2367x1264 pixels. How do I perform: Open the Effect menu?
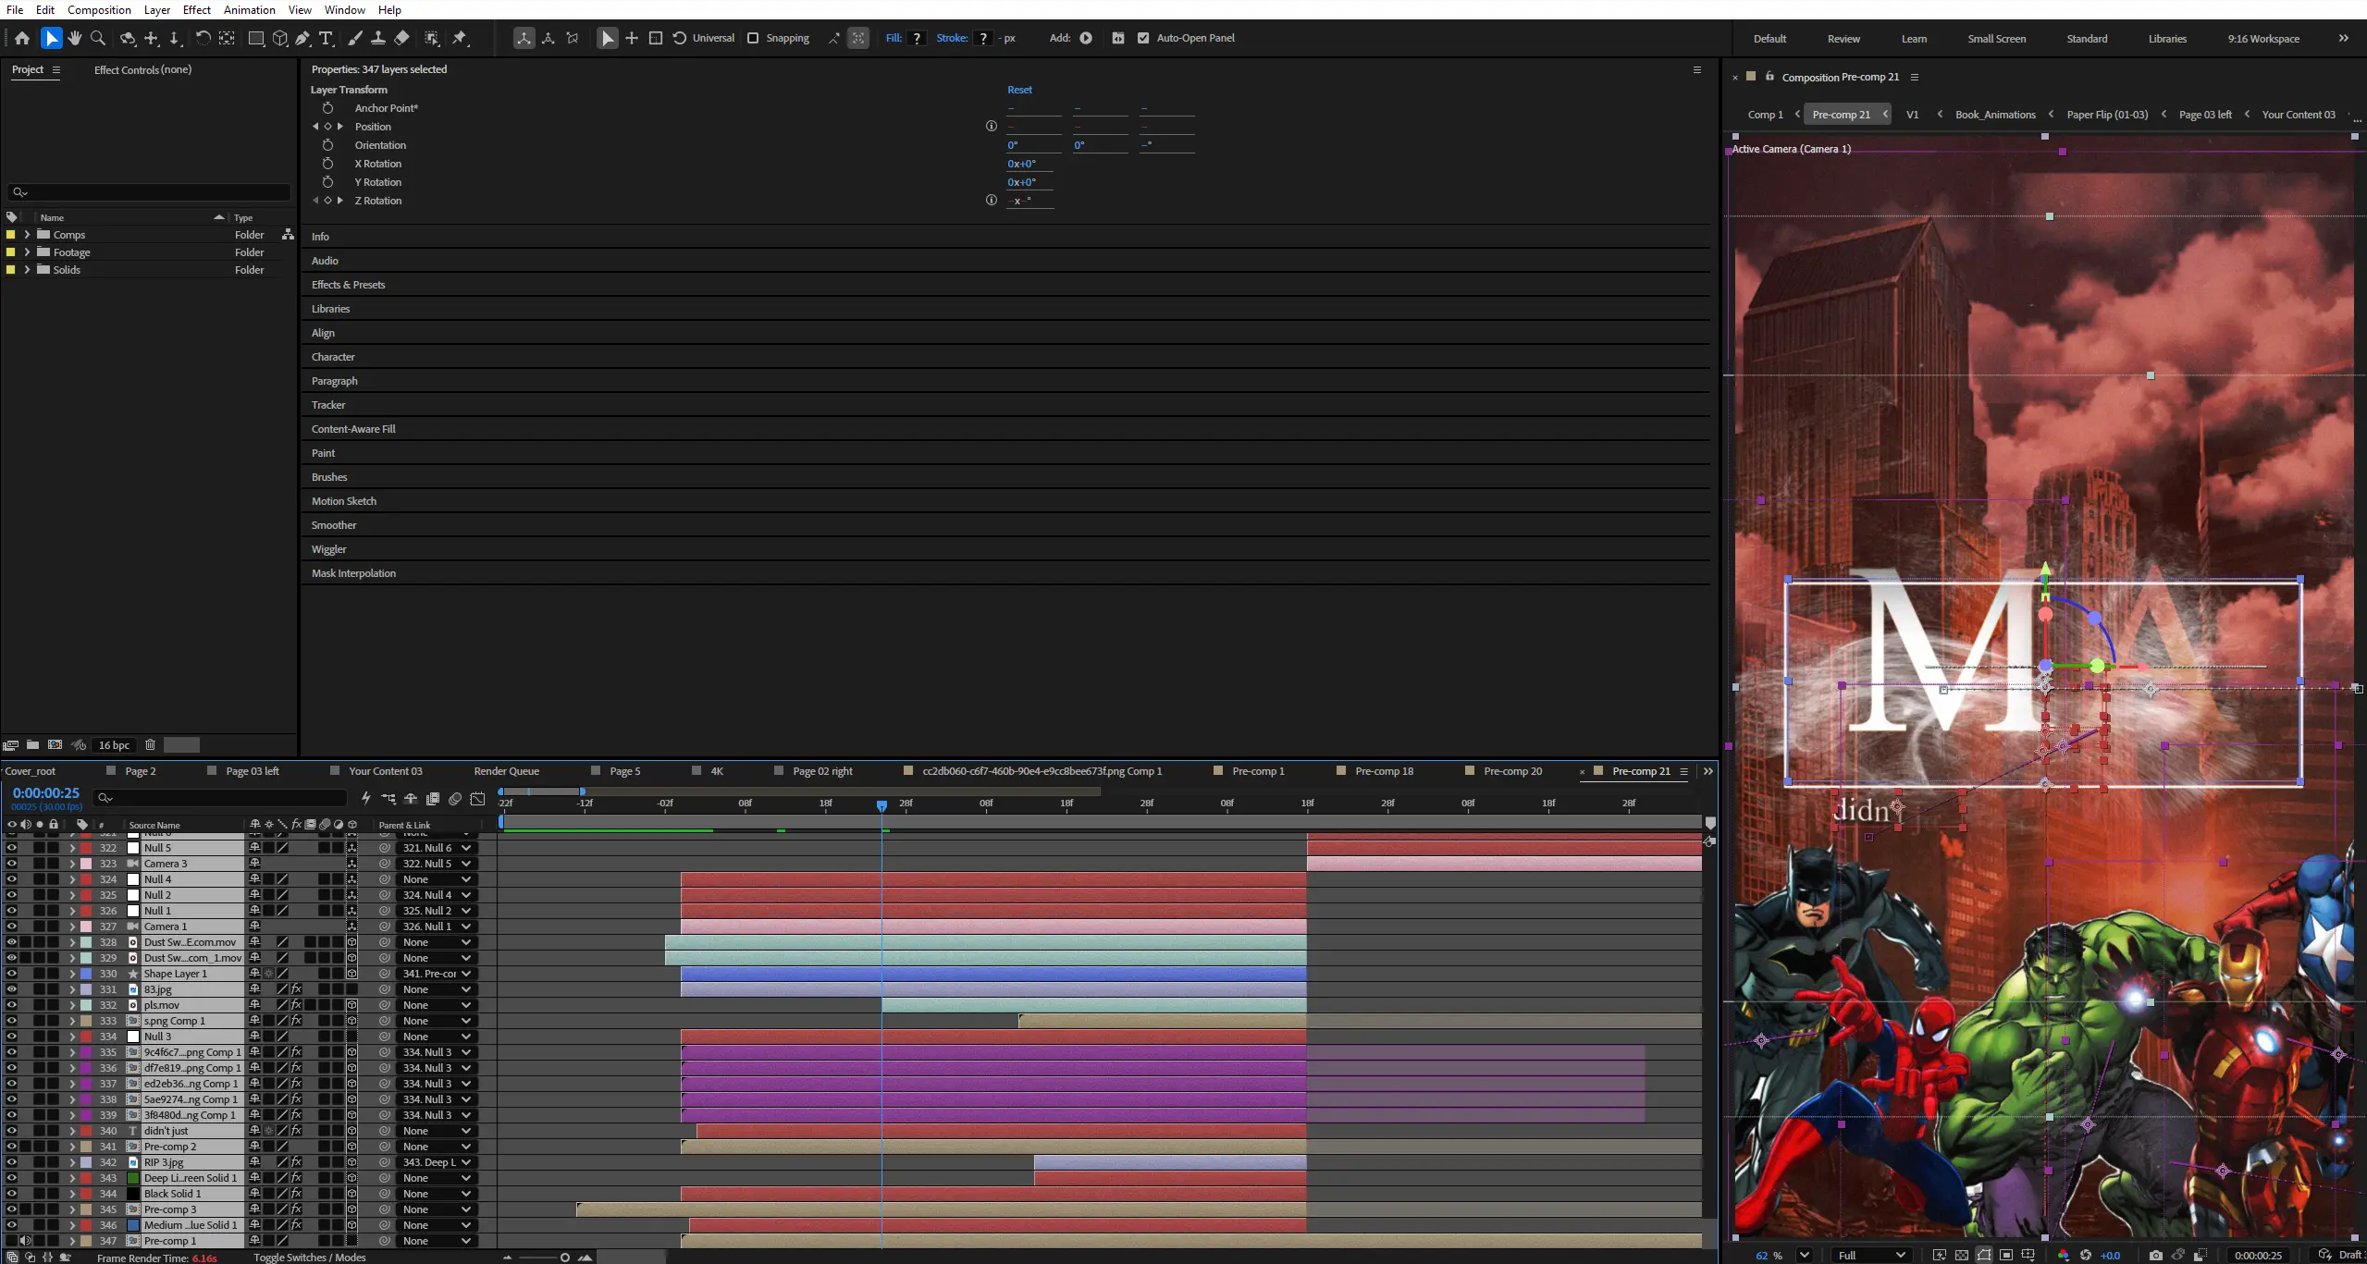[196, 9]
